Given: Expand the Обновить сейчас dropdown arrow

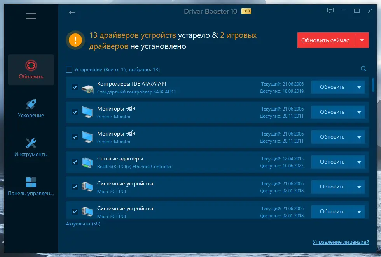Looking at the screenshot, I should click(x=362, y=40).
